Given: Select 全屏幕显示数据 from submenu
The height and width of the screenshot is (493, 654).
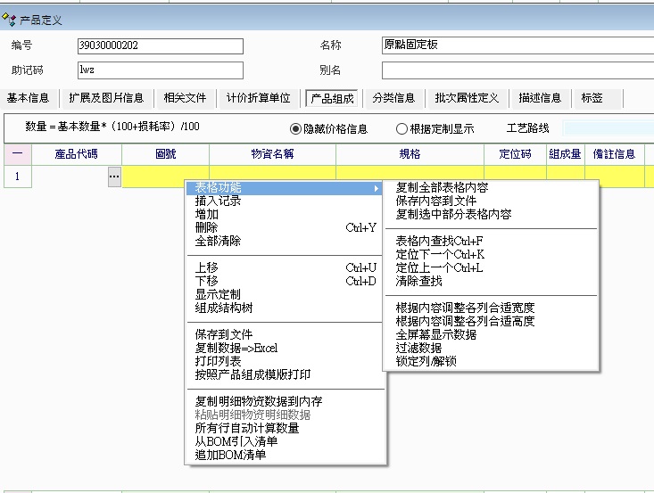Looking at the screenshot, I should pos(436,334).
